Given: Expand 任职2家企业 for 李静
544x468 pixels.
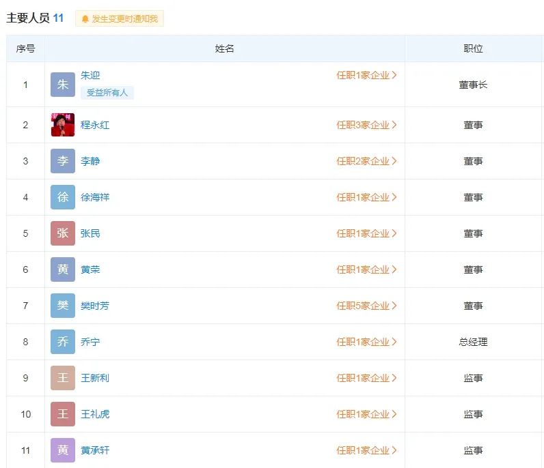Looking at the screenshot, I should coord(366,161).
